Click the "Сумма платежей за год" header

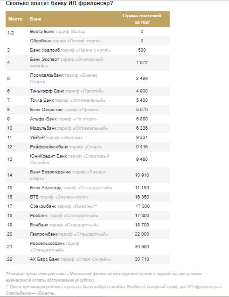[x=142, y=19]
